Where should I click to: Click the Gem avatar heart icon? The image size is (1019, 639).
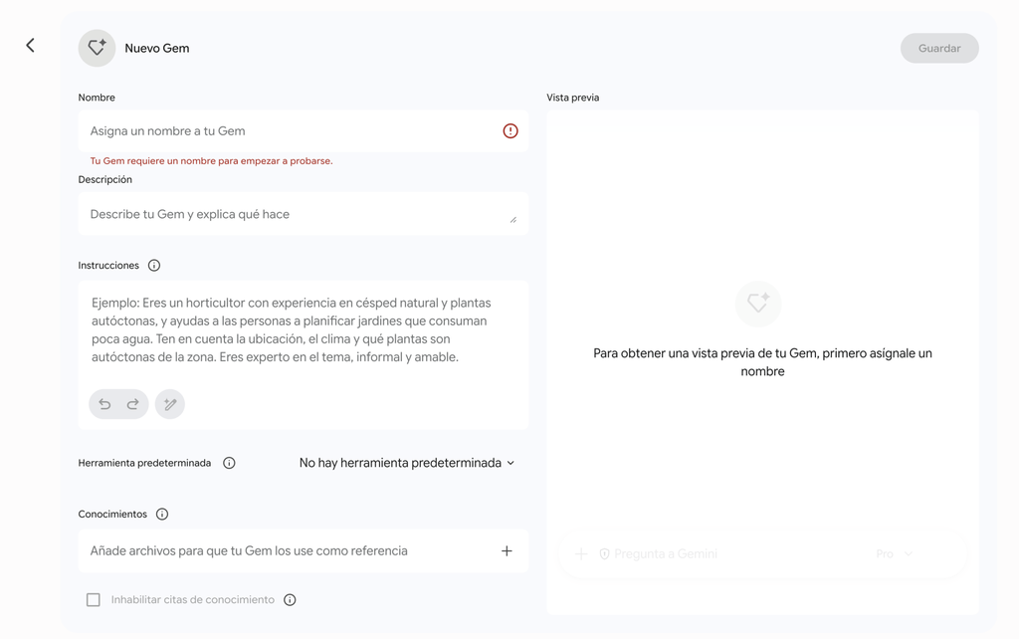pyautogui.click(x=97, y=48)
